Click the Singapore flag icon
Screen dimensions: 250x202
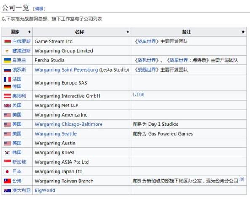click(7, 162)
